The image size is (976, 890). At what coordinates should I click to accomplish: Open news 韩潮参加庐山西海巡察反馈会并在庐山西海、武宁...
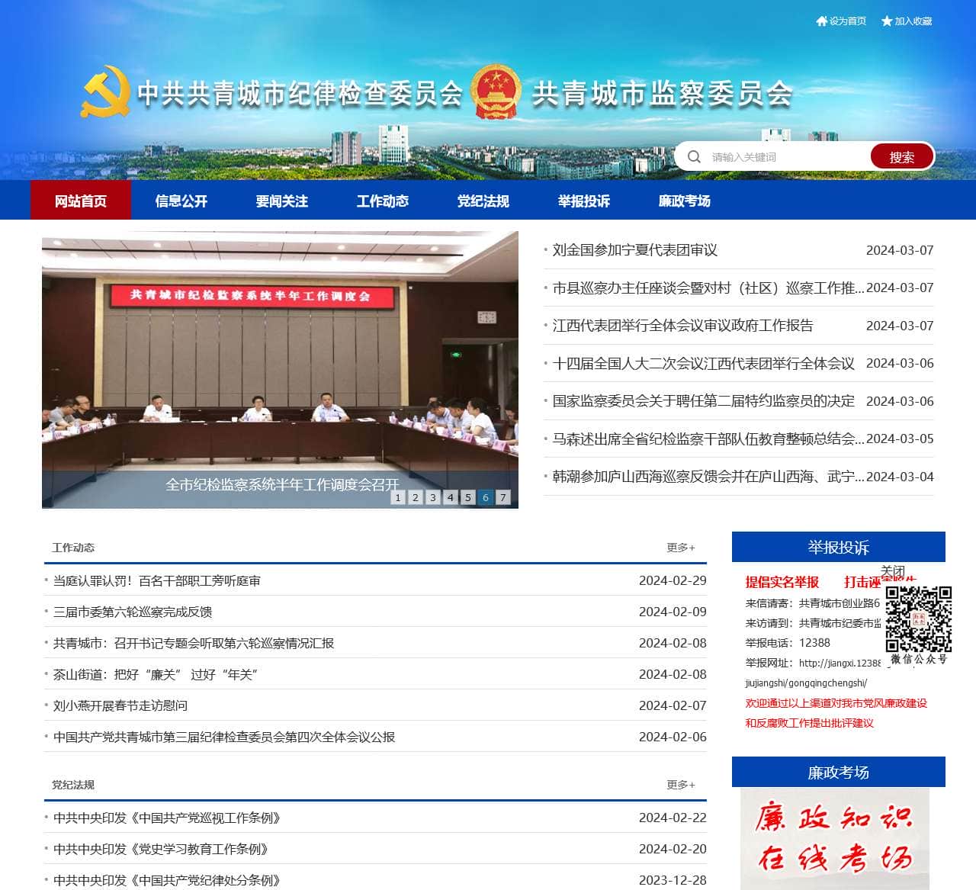click(708, 477)
